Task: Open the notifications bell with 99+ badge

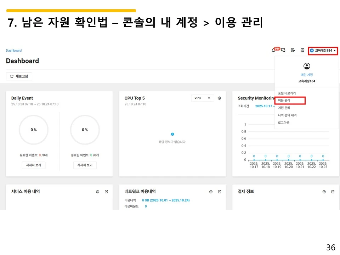Action: pyautogui.click(x=274, y=50)
